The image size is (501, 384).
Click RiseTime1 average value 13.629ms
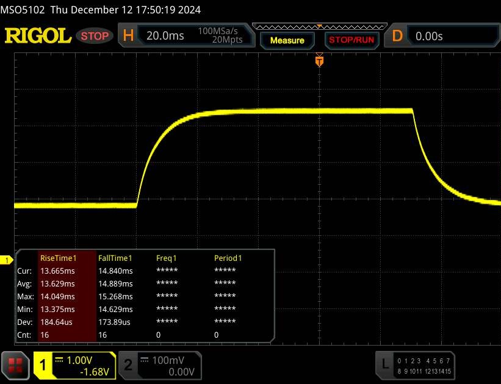pyautogui.click(x=57, y=283)
